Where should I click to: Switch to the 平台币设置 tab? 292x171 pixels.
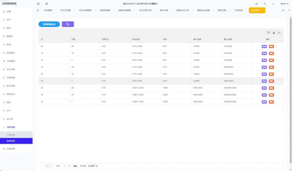(x=65, y=11)
